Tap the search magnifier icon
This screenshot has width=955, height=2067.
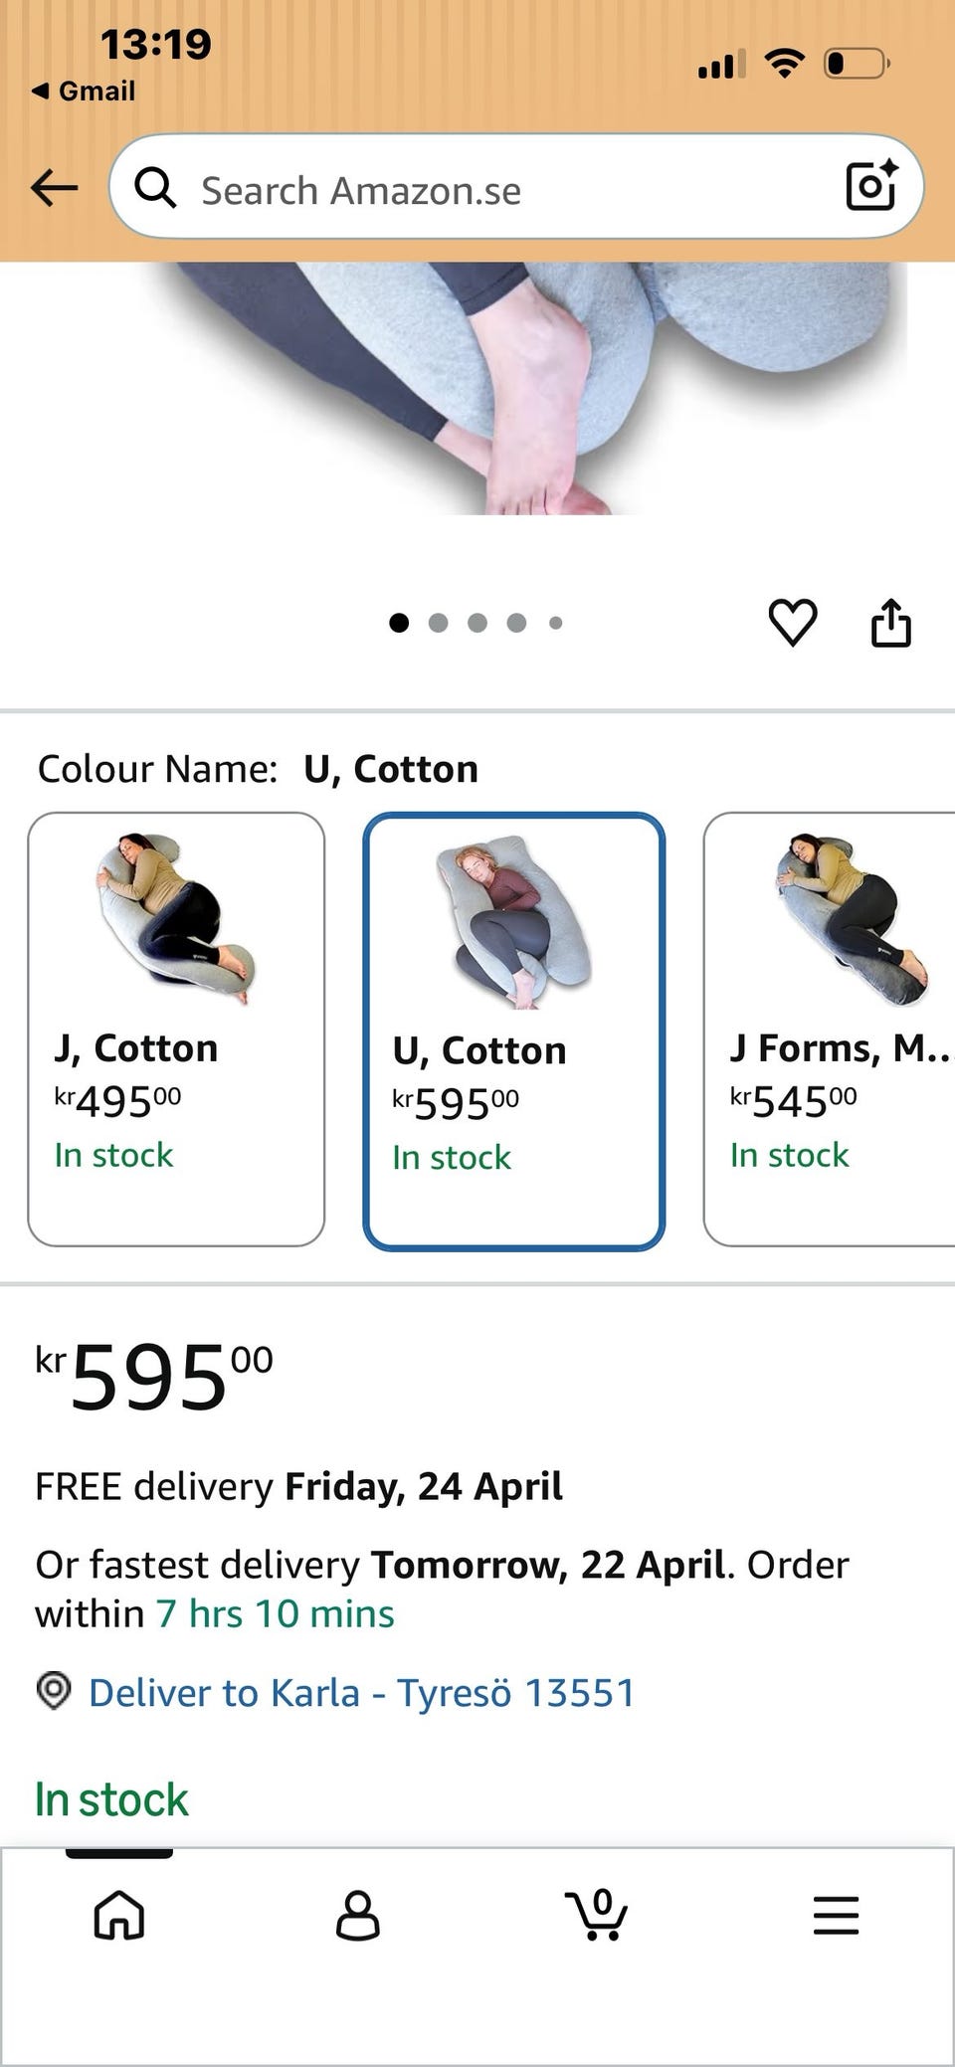tap(155, 187)
